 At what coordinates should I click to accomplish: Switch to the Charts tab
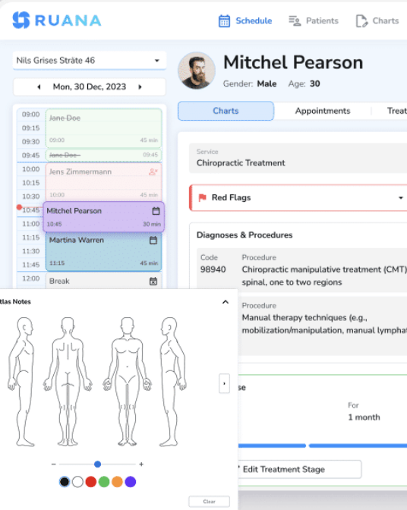(226, 111)
